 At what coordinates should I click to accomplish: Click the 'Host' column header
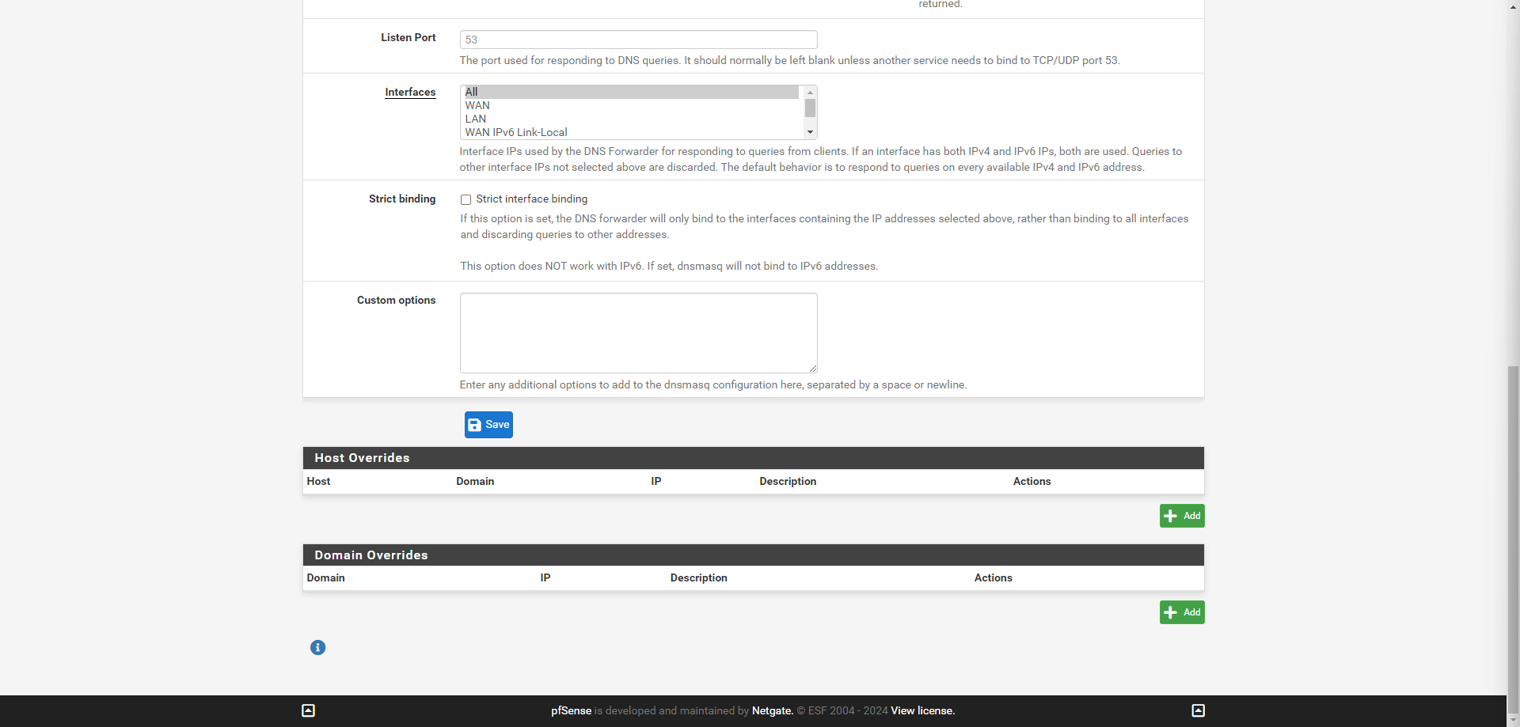pyautogui.click(x=318, y=481)
